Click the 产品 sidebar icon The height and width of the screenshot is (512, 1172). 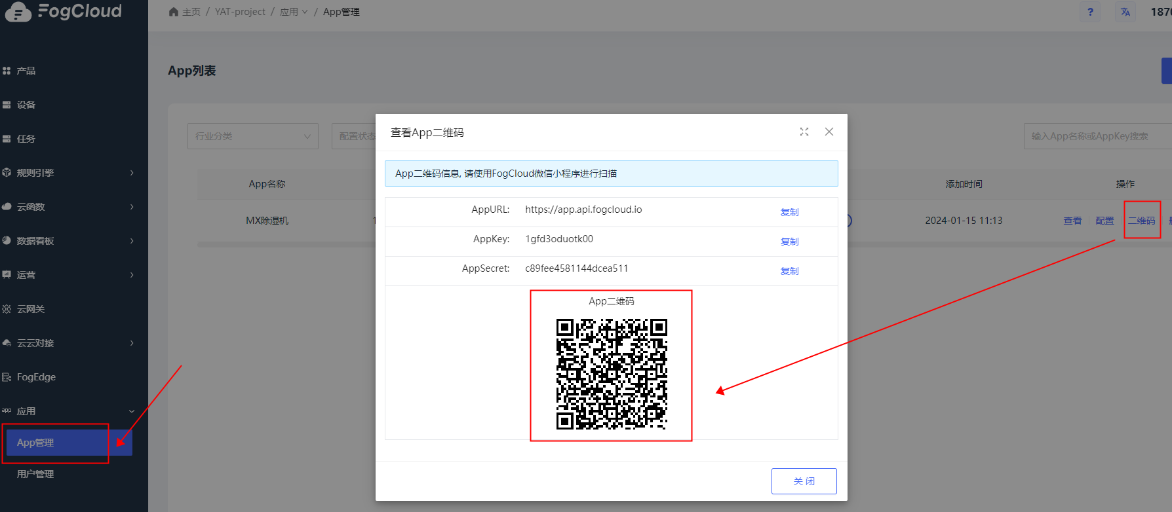pyautogui.click(x=7, y=71)
